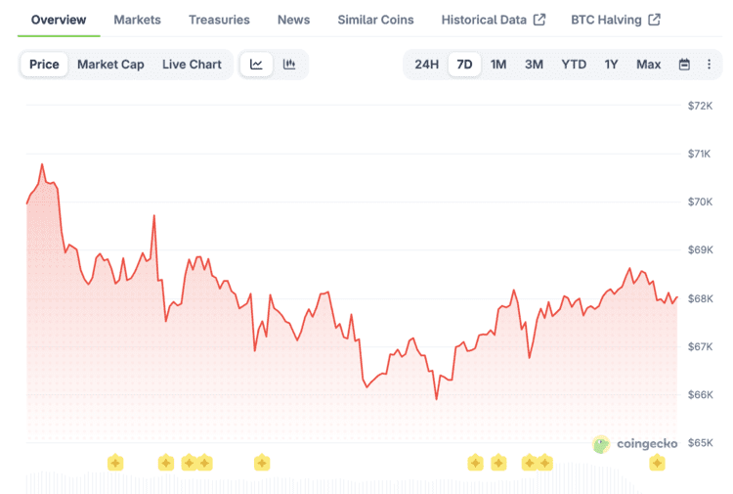The width and height of the screenshot is (733, 494).
Task: Select the Price chart toggle
Action: [44, 65]
